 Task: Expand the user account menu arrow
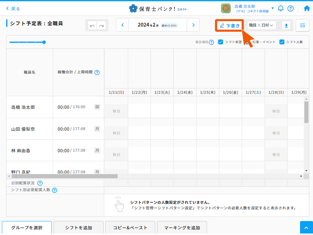point(273,8)
